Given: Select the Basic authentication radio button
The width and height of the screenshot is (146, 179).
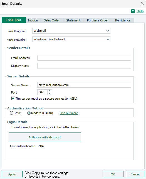Looking at the screenshot, I should (11, 113).
